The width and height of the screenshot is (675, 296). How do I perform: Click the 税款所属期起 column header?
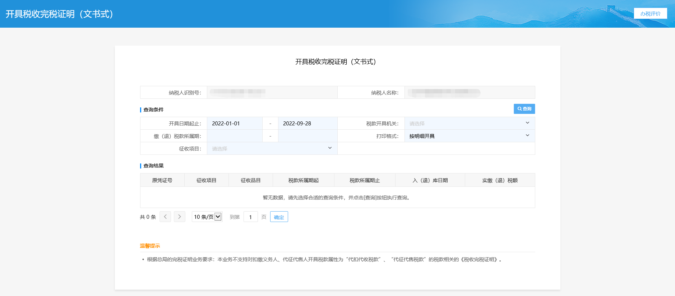[x=304, y=180]
